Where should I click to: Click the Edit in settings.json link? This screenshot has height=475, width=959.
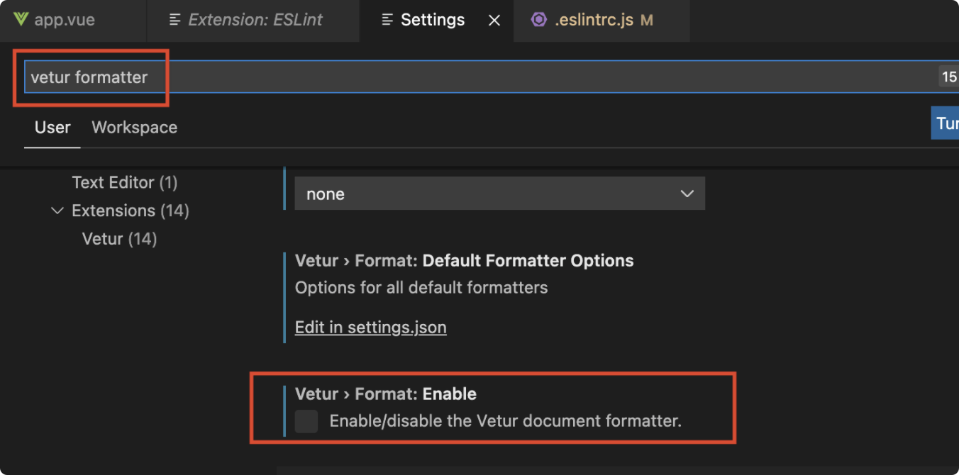pos(370,328)
